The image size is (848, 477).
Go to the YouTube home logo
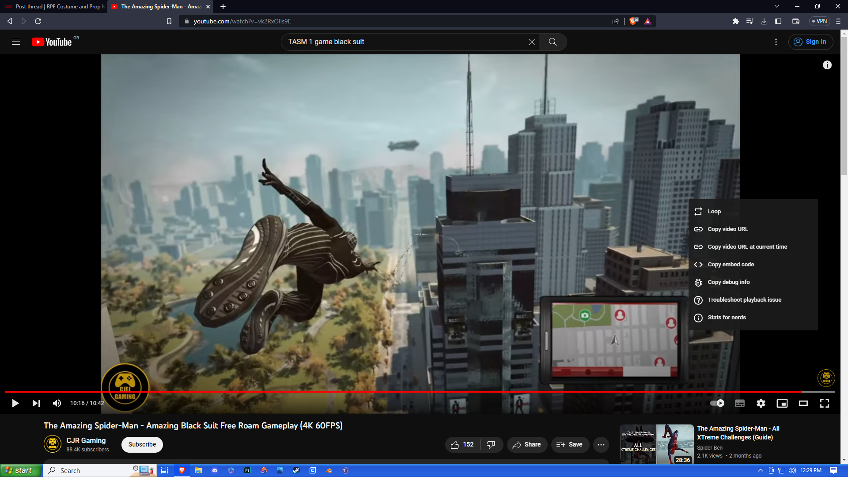tap(52, 42)
